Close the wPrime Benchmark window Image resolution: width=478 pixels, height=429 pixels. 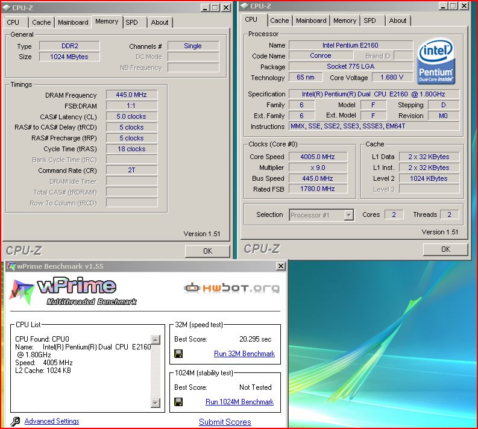pos(280,266)
